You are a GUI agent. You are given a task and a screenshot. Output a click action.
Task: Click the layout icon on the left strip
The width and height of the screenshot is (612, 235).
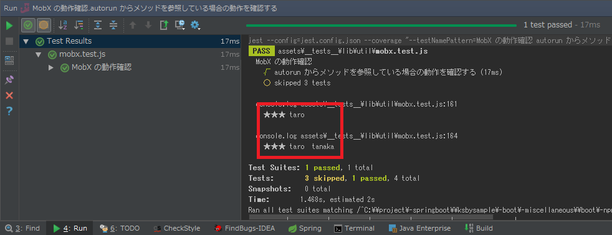click(x=9, y=60)
